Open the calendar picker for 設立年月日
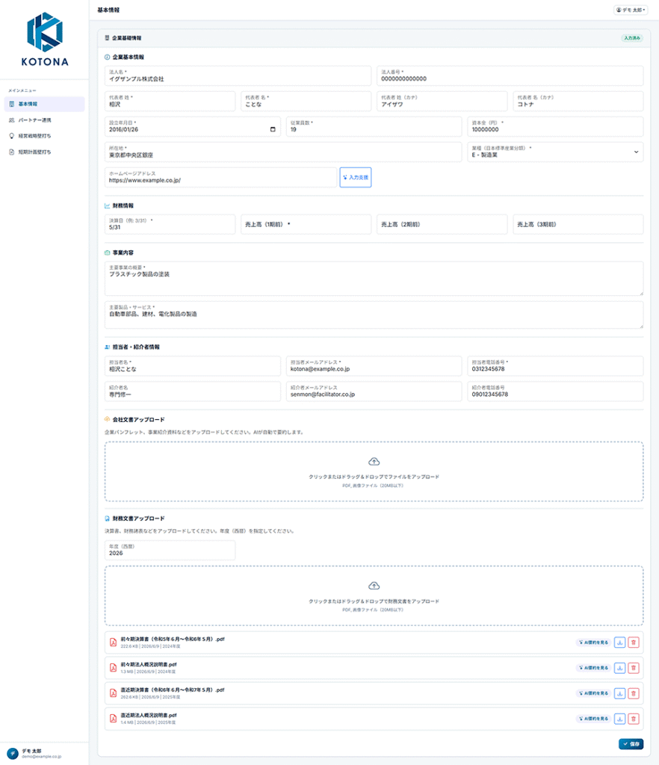This screenshot has width=659, height=765. pyautogui.click(x=273, y=129)
